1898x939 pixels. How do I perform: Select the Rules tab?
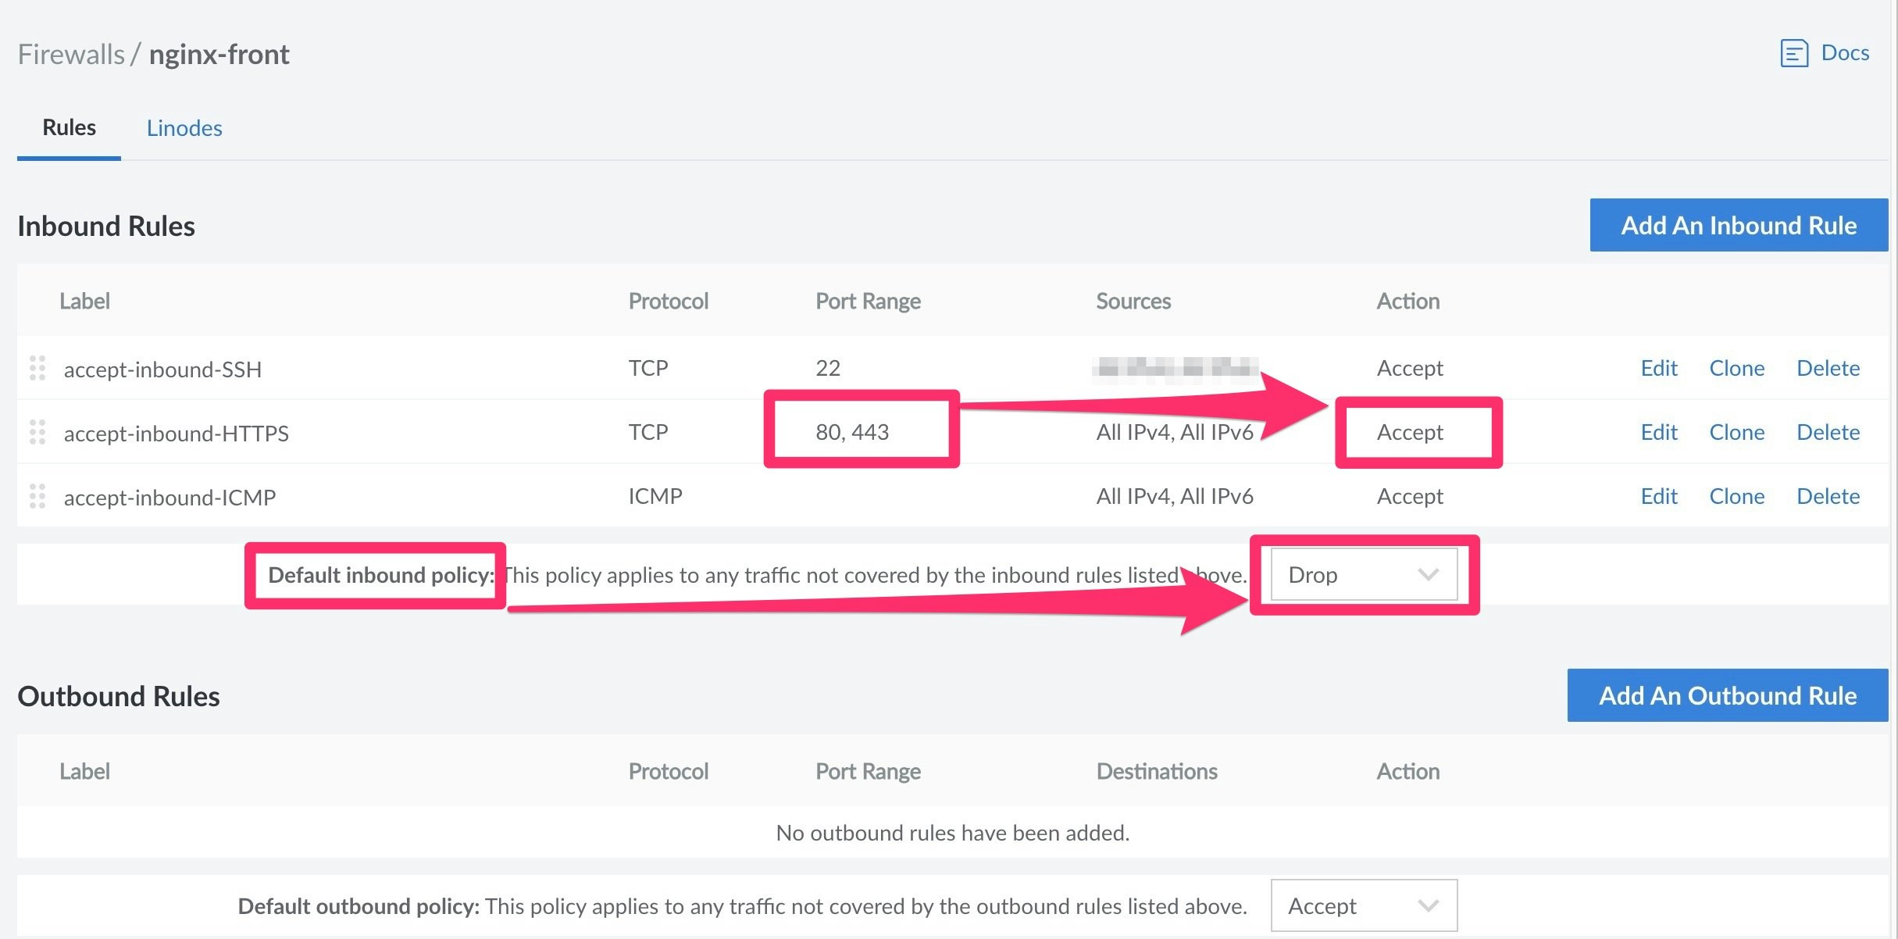(69, 128)
